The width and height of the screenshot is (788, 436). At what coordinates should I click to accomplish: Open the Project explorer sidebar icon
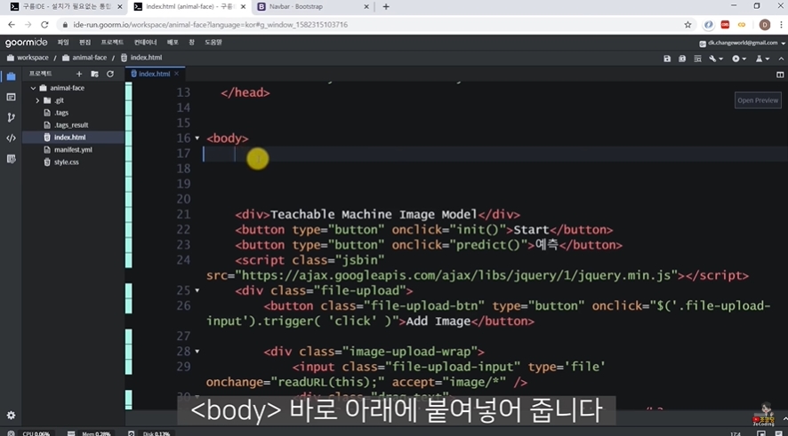coord(11,76)
